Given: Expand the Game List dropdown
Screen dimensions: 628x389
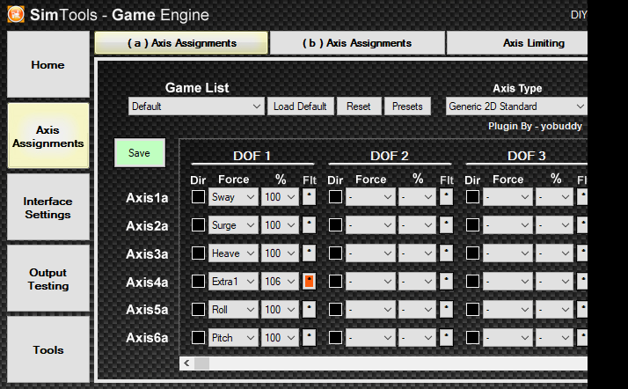Looking at the screenshot, I should pyautogui.click(x=196, y=106).
